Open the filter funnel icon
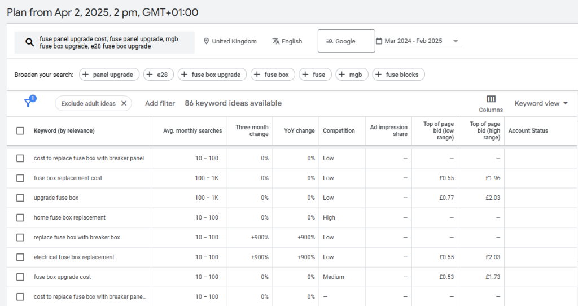 coord(29,102)
